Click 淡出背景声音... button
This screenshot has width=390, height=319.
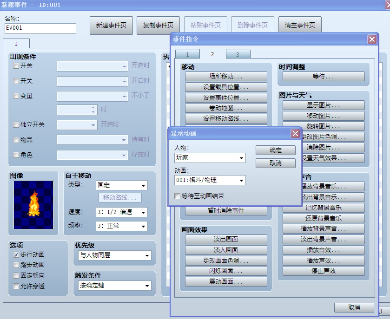coord(324,240)
